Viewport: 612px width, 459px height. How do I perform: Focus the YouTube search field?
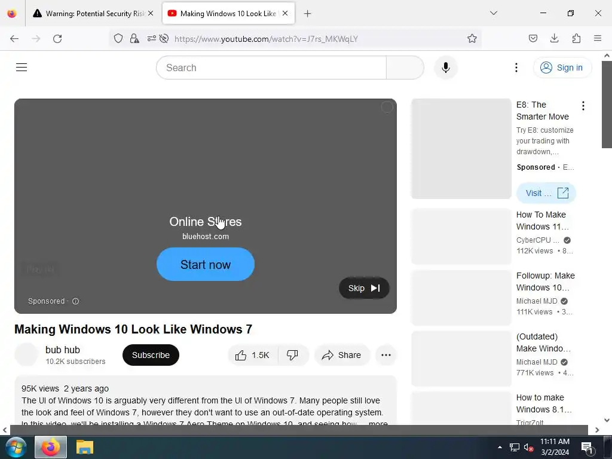click(x=271, y=68)
